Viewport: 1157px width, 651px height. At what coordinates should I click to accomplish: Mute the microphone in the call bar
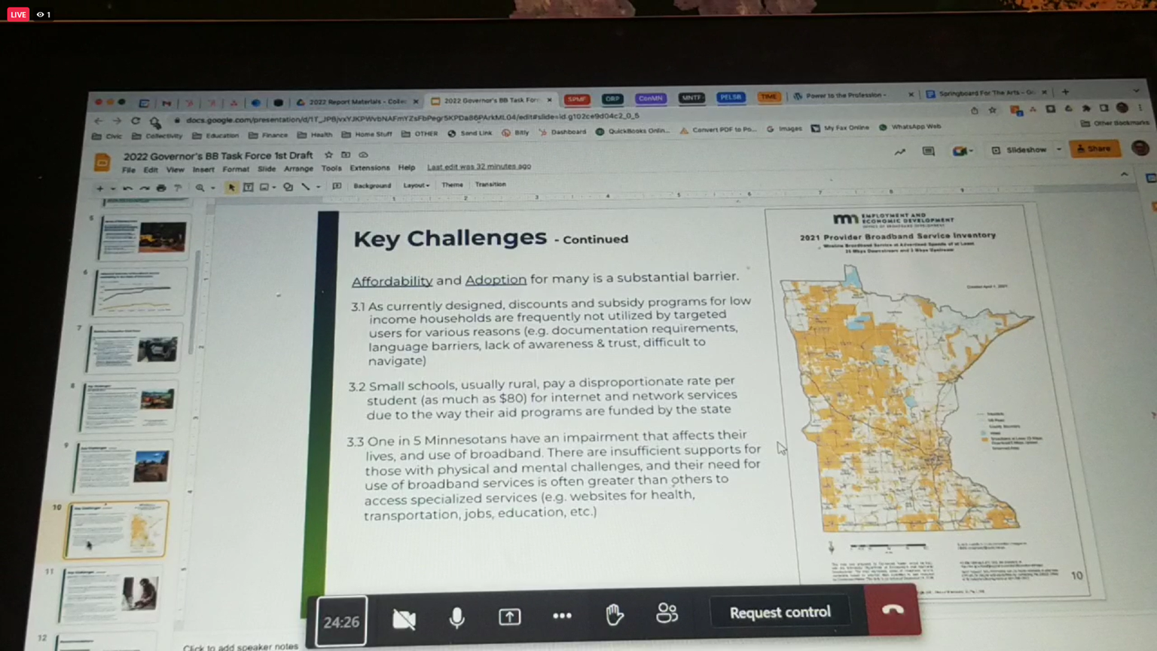456,618
